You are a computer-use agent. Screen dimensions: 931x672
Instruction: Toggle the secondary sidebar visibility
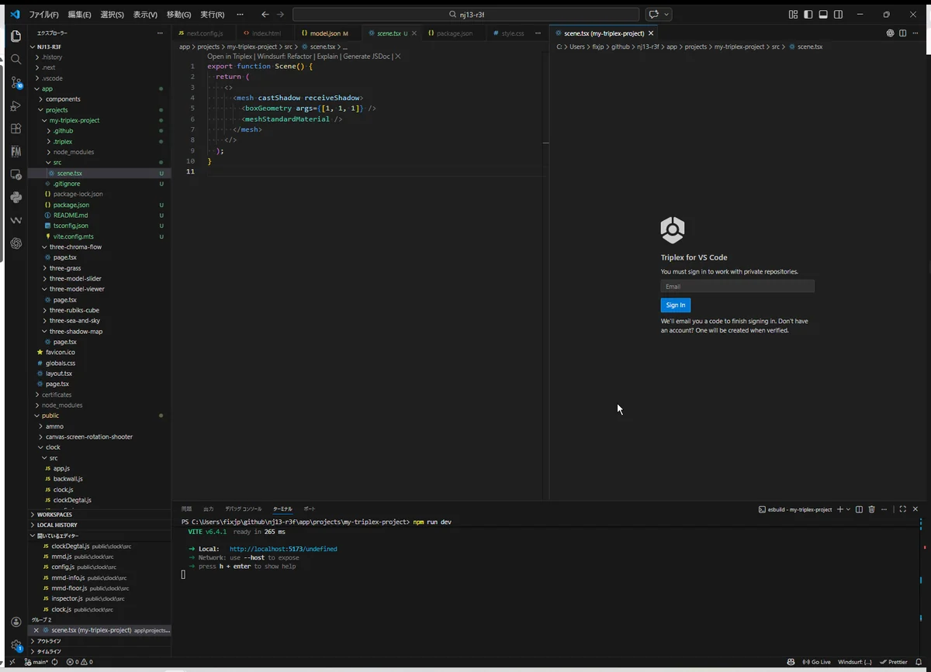point(838,14)
